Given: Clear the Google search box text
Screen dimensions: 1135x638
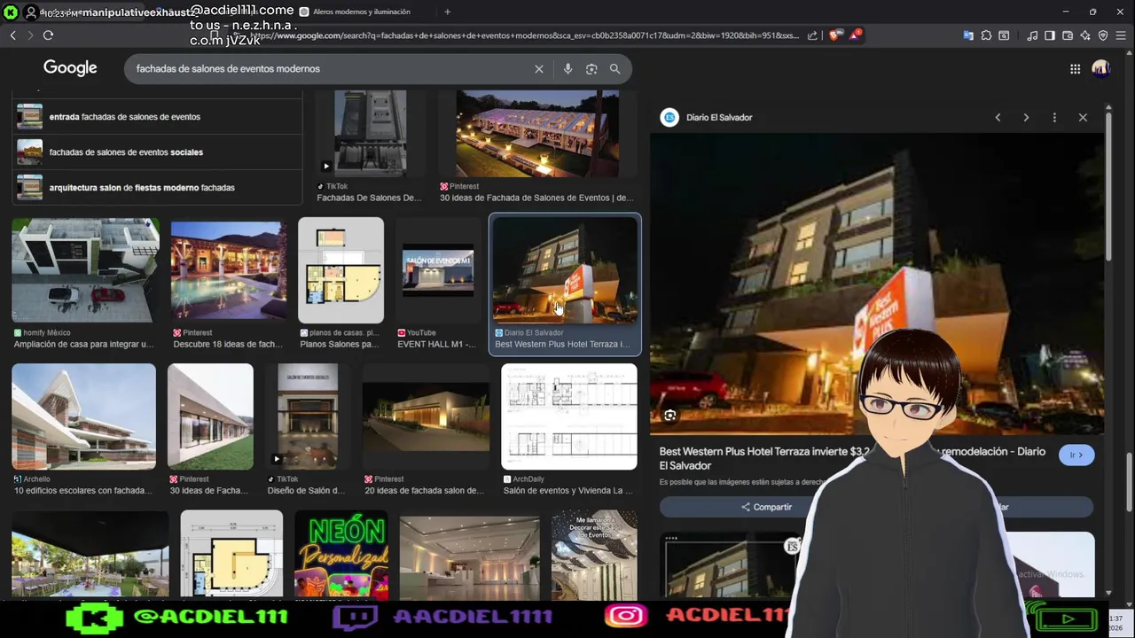Looking at the screenshot, I should point(538,69).
